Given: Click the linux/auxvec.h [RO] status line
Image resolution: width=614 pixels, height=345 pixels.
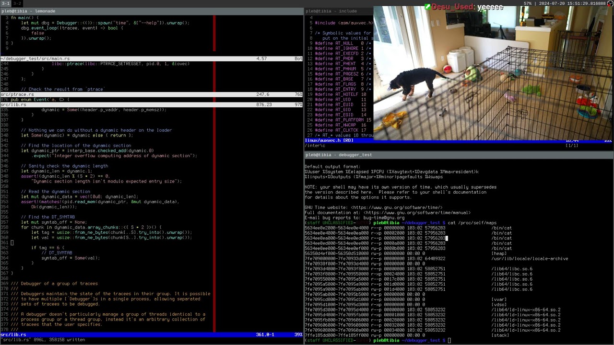Looking at the screenshot, I should point(459,140).
